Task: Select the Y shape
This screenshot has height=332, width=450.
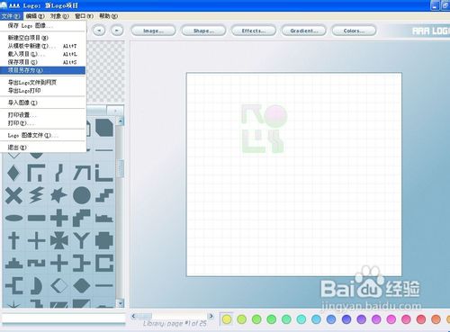Action: pyautogui.click(x=82, y=240)
